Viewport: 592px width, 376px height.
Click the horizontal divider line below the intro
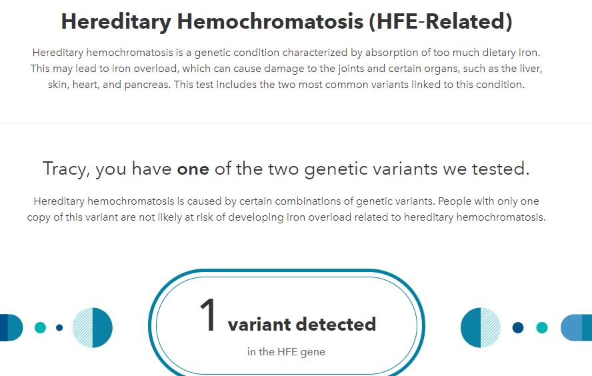tap(296, 123)
